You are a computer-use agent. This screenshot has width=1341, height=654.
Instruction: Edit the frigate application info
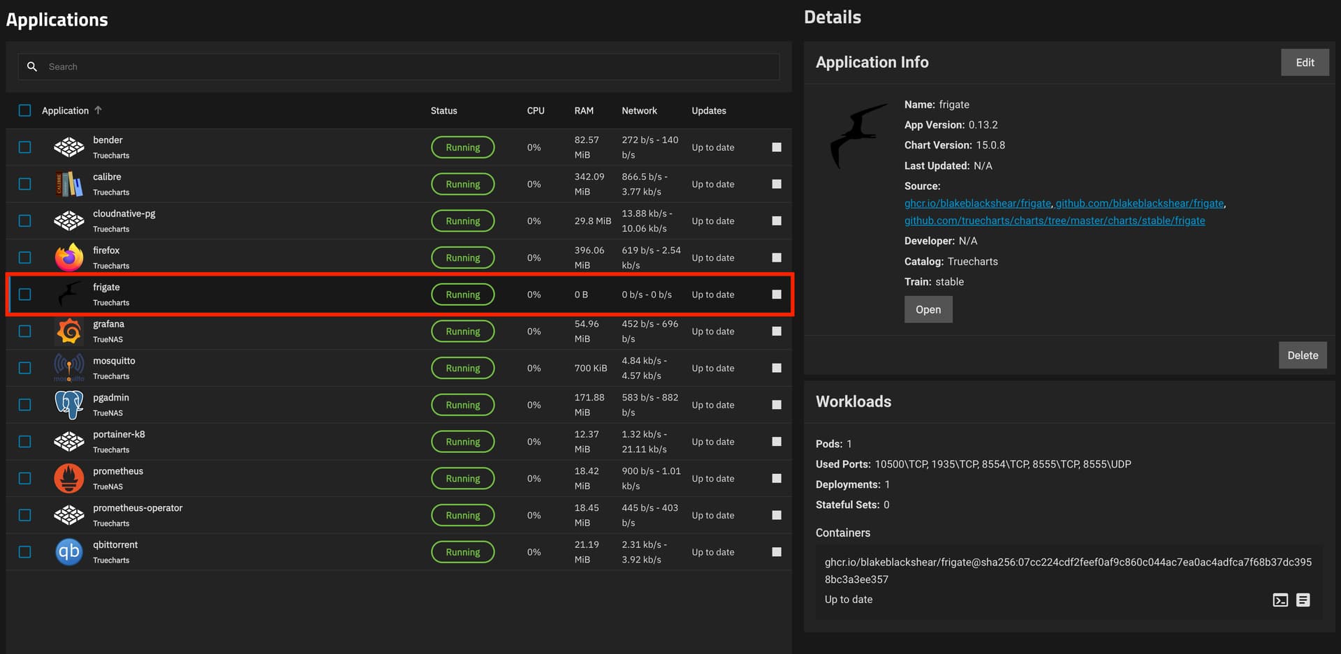click(1305, 62)
